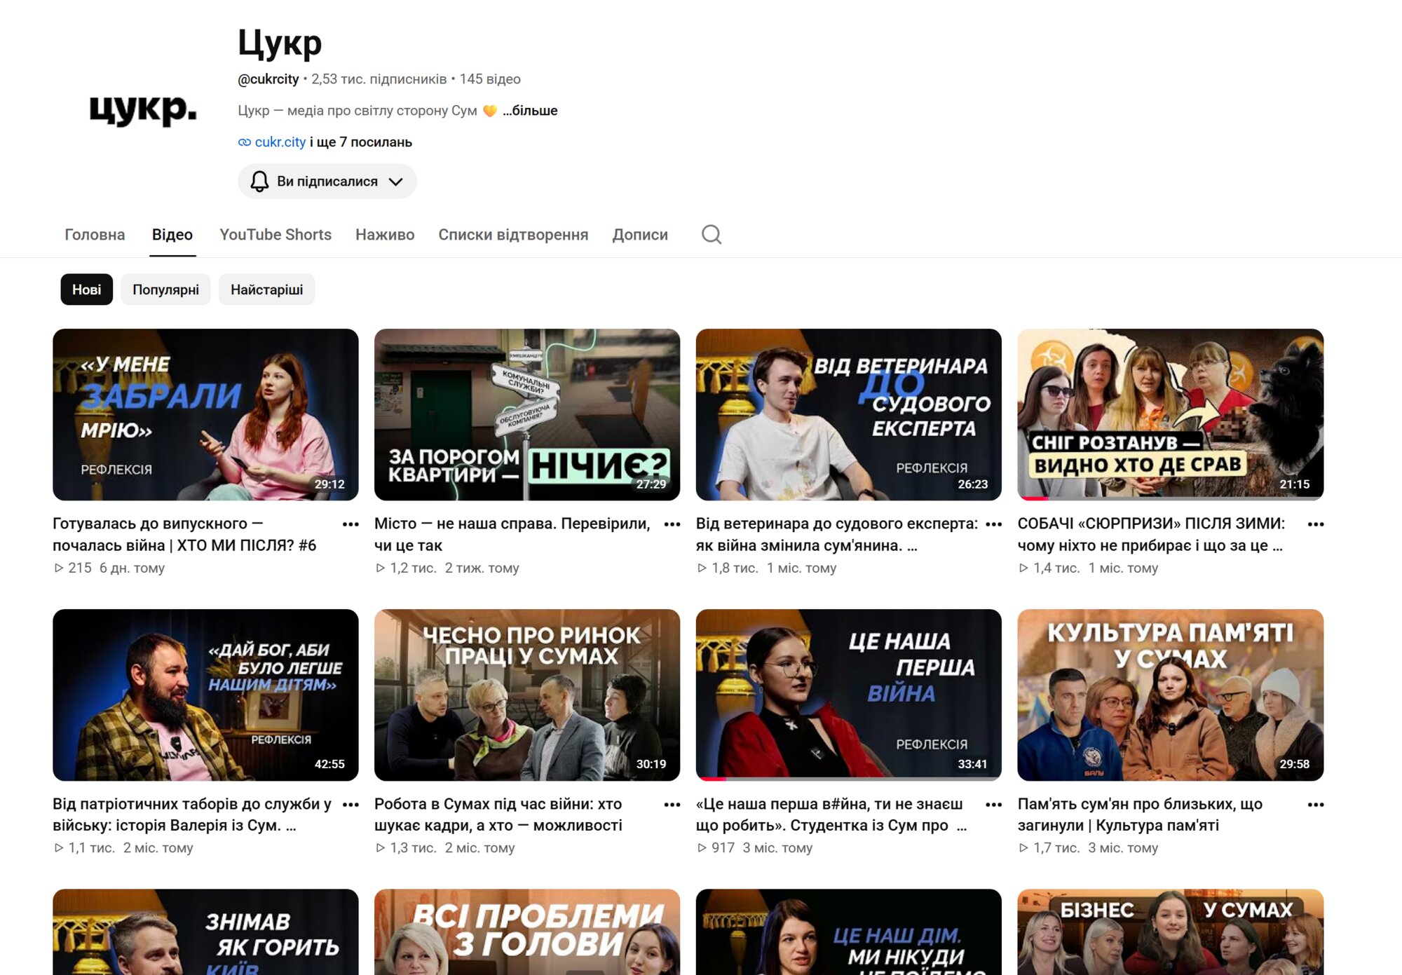
Task: Click the '215' view count text
Action: point(80,568)
